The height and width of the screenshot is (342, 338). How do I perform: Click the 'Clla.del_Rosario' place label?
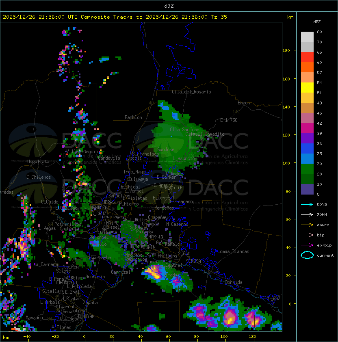click(x=191, y=92)
